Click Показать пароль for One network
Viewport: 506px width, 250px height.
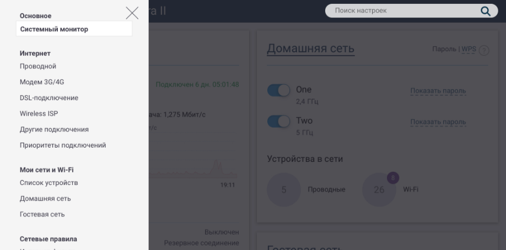[x=438, y=91]
